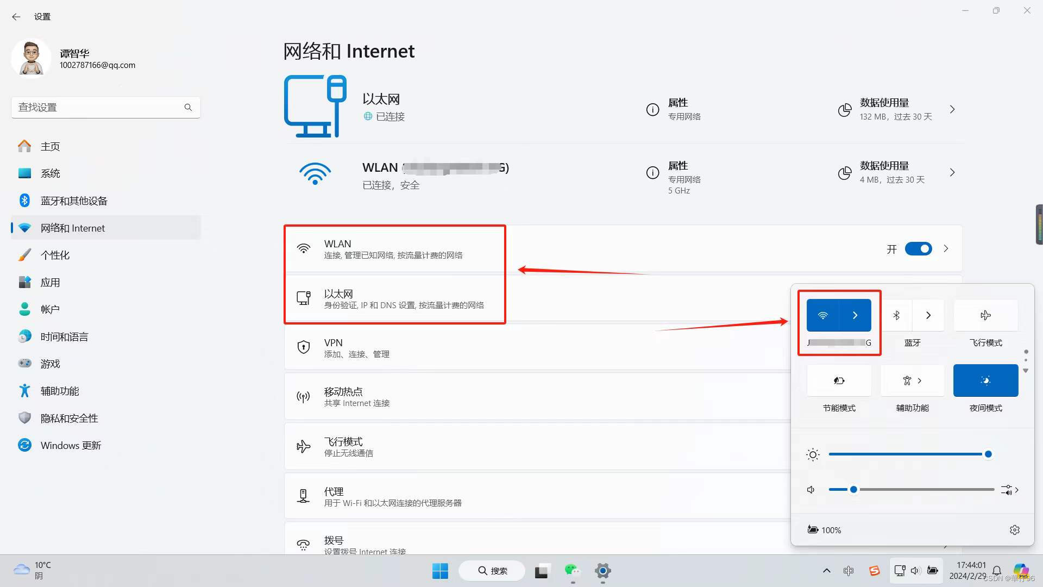This screenshot has width=1043, height=587.
Task: Expand Bluetooth devices chevron in quick settings
Action: click(x=928, y=315)
